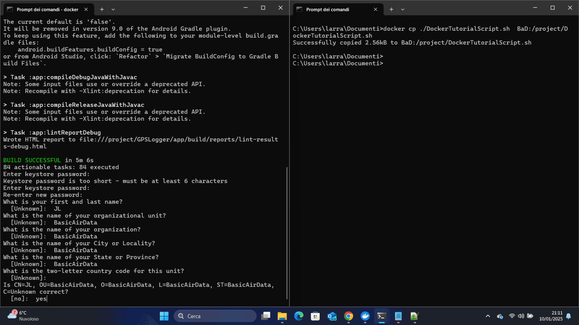Open Microsoft Store from the taskbar
This screenshot has height=325, width=579.
[x=315, y=316]
